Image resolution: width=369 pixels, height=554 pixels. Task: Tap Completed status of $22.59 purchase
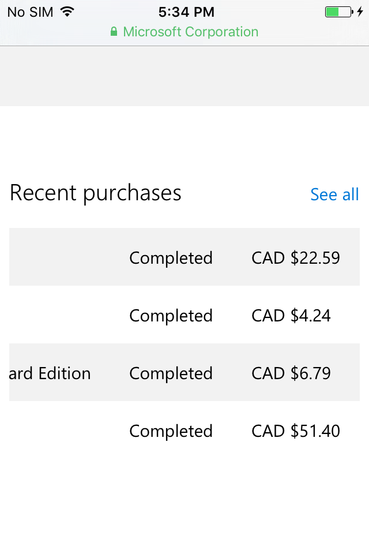(171, 257)
